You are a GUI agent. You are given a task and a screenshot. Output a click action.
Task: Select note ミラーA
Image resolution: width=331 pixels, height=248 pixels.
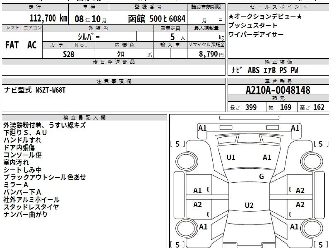tap(16, 185)
